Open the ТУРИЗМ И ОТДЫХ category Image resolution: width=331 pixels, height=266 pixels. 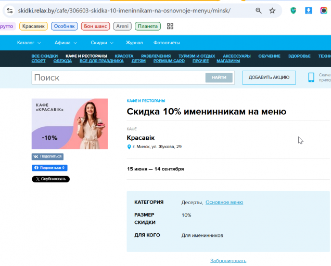coord(197,56)
